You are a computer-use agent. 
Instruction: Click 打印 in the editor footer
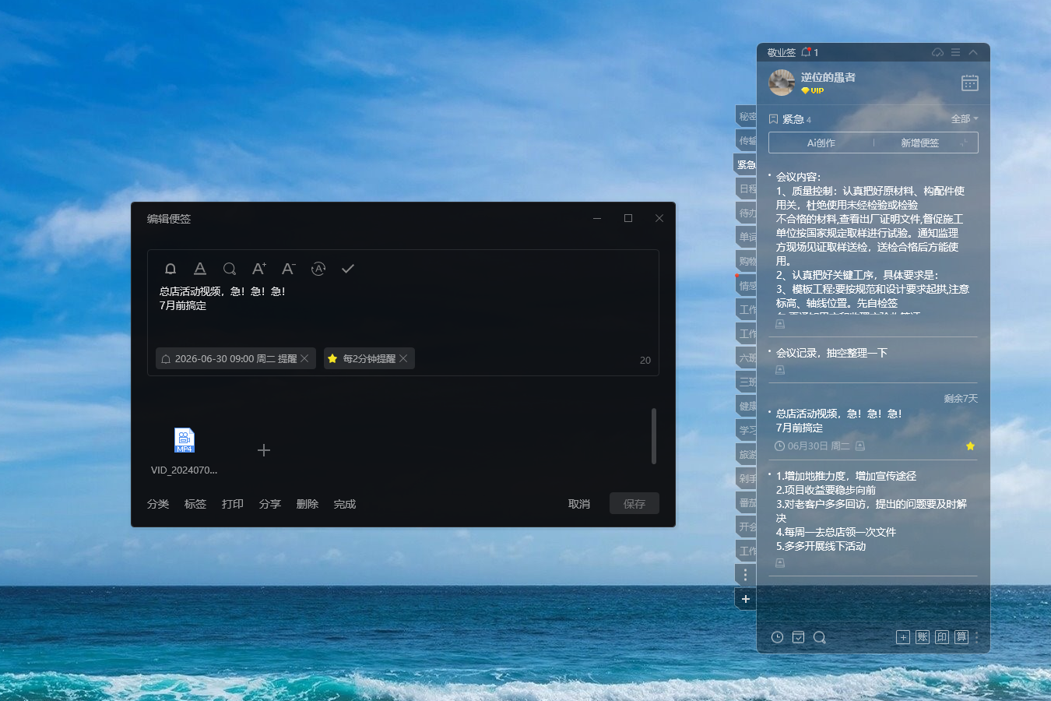coord(233,504)
